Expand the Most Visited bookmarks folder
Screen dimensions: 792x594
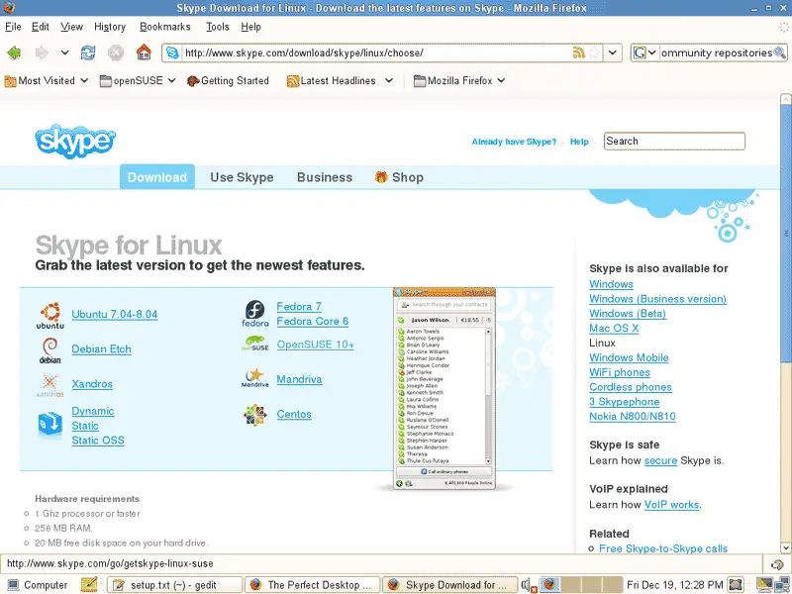tap(46, 81)
